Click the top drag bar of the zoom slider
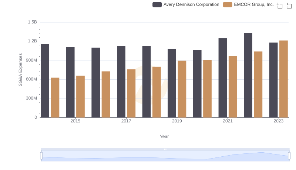 coord(165,149)
